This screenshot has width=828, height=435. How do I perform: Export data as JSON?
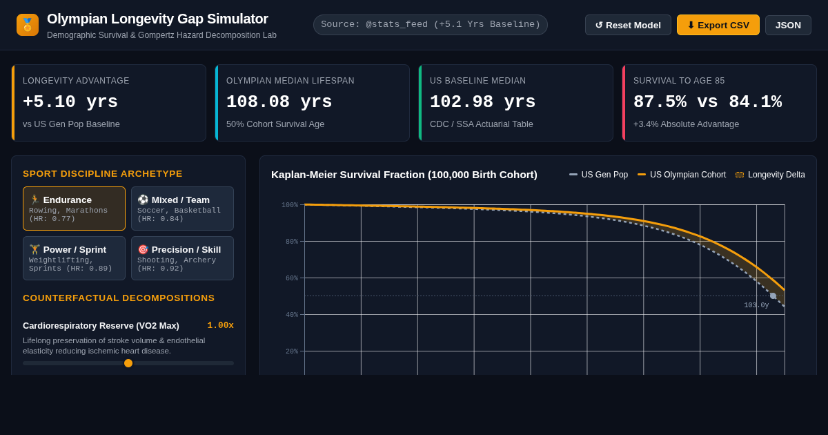(788, 25)
